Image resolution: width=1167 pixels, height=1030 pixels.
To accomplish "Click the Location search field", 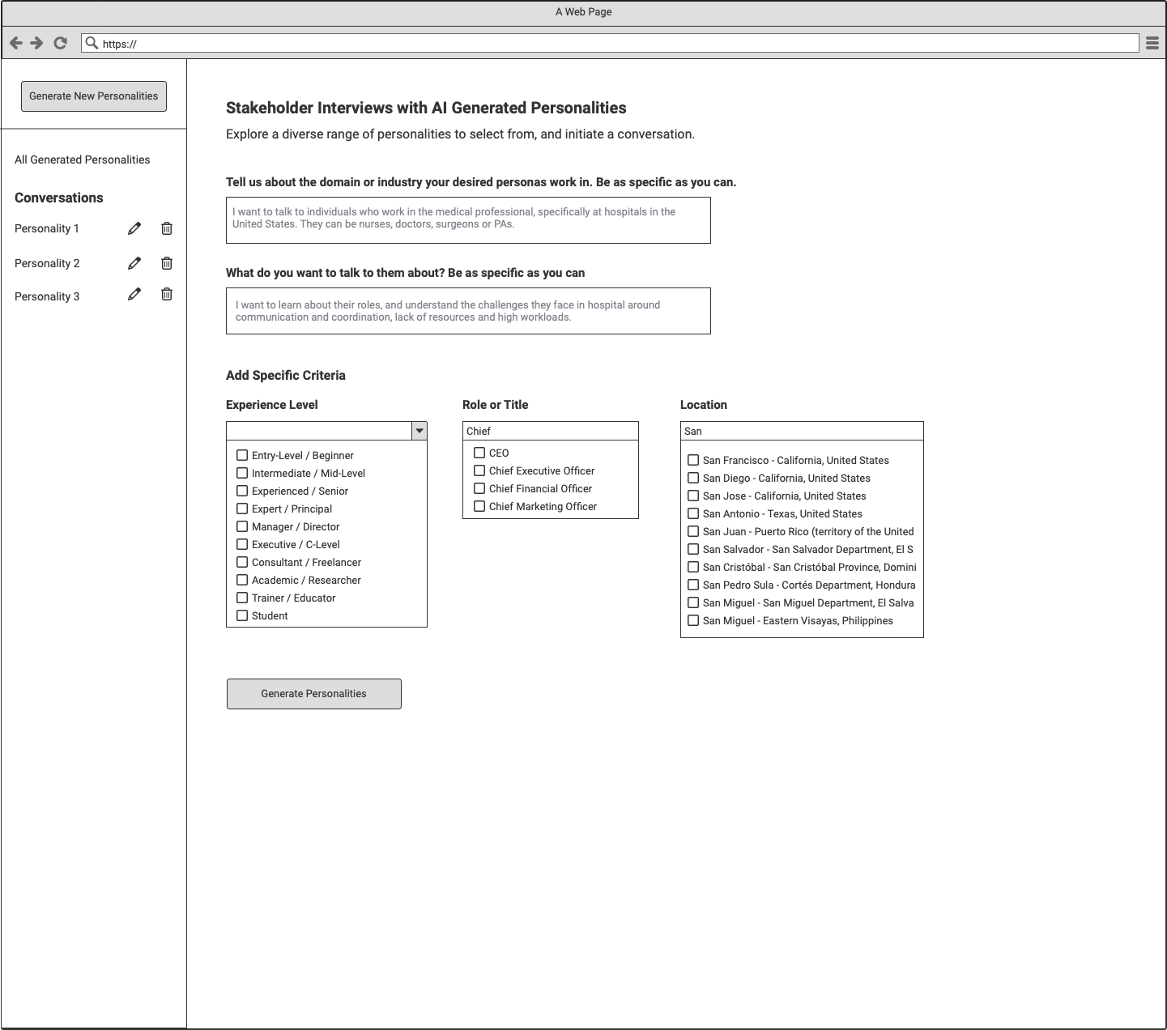I will (802, 431).
